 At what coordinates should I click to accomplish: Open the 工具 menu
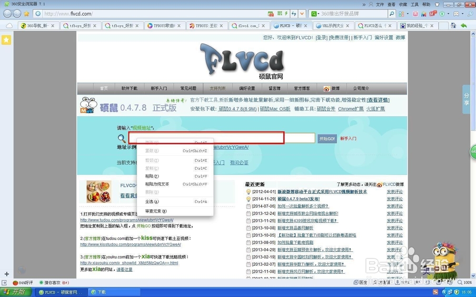coord(415,4)
